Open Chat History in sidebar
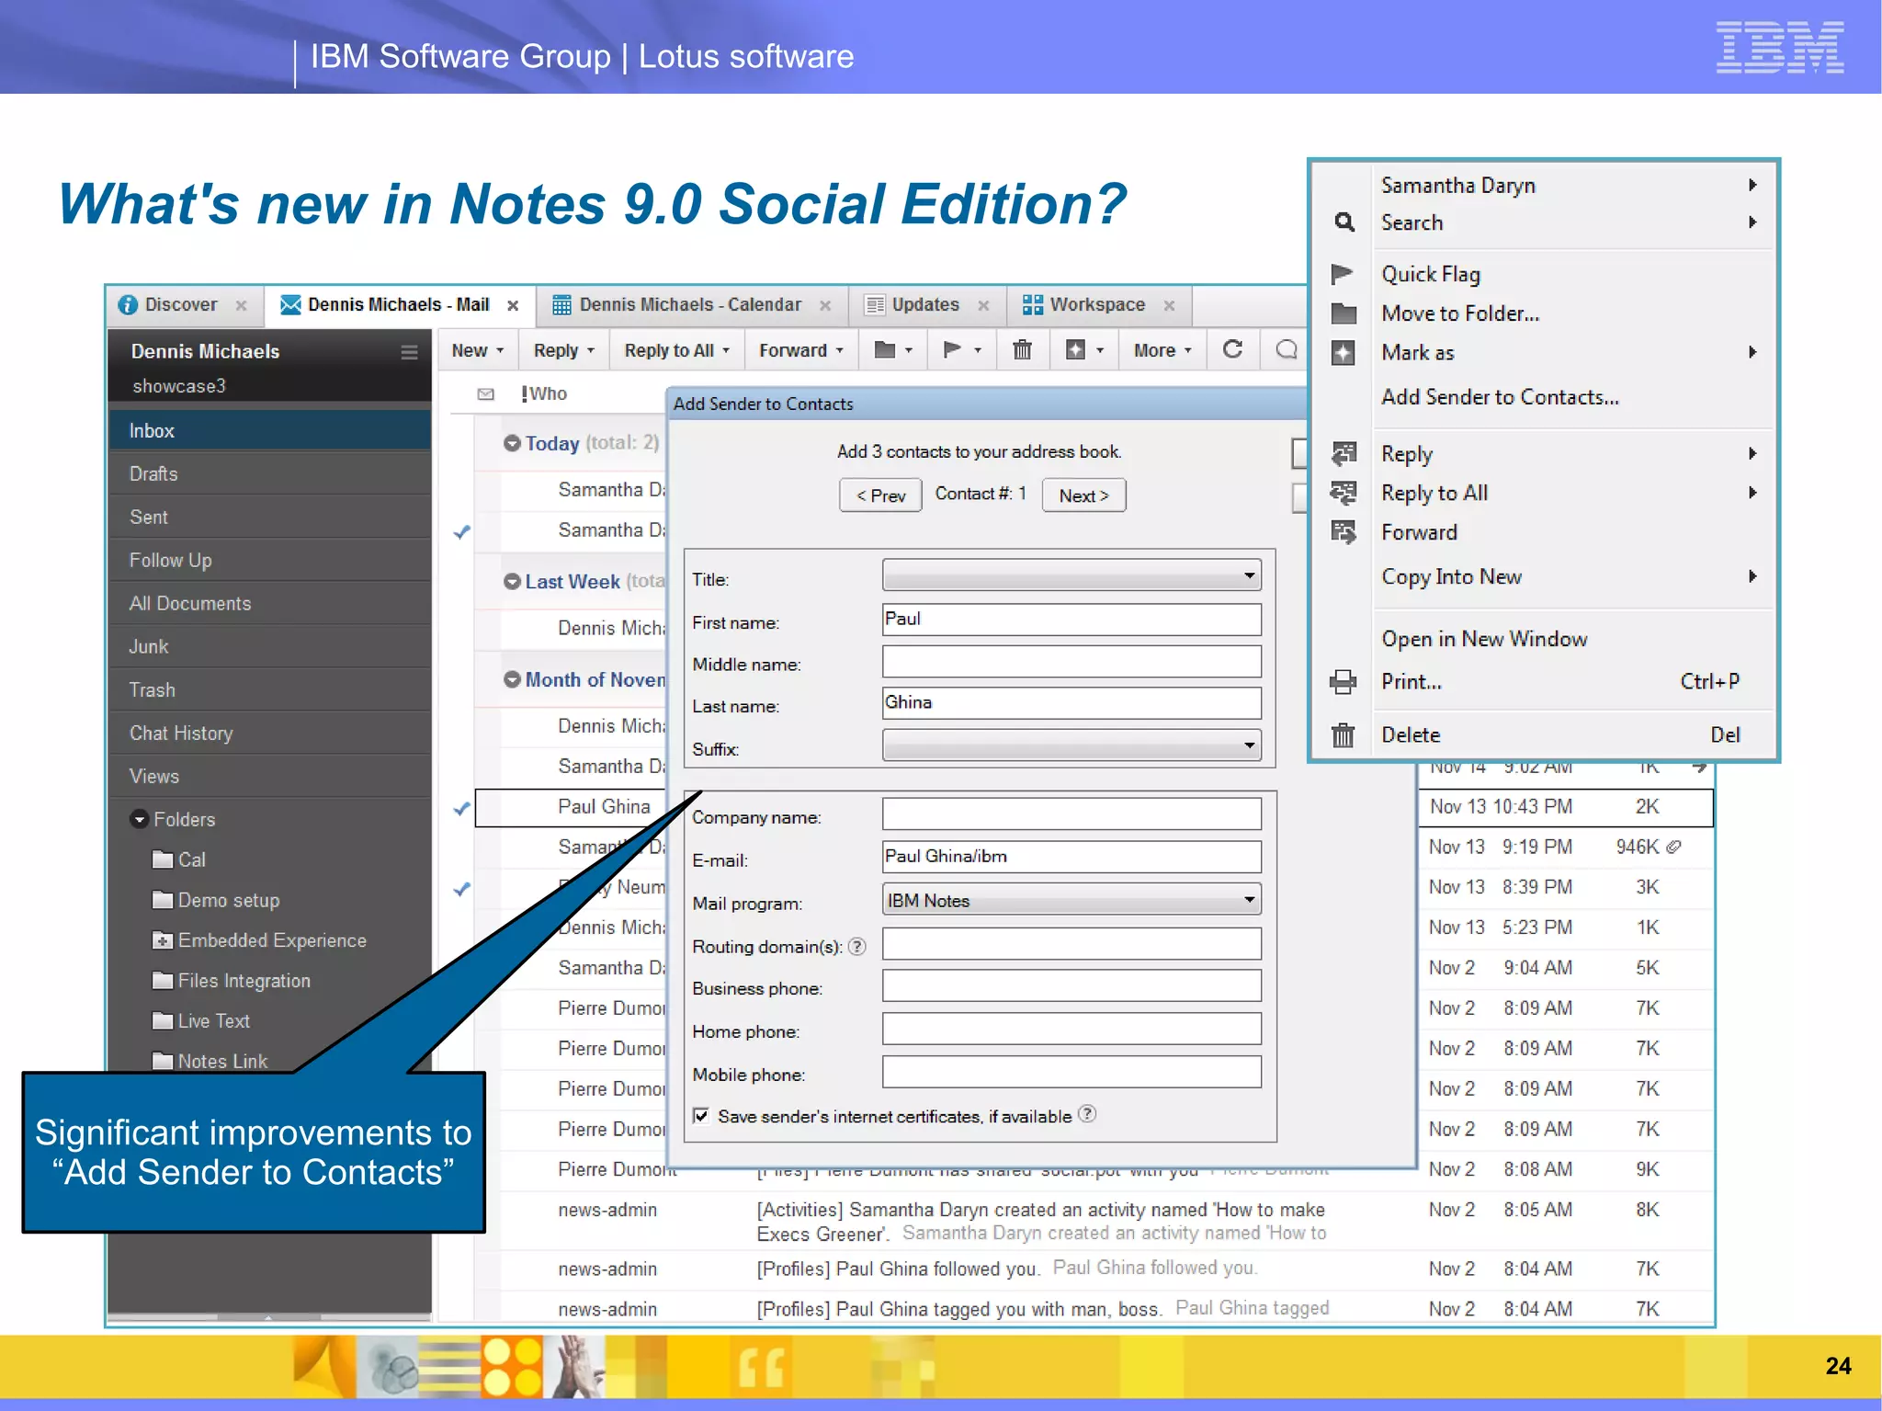The width and height of the screenshot is (1882, 1411). coord(270,734)
